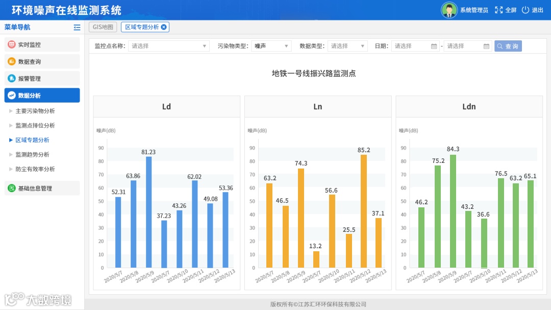Image resolution: width=551 pixels, height=310 pixels.
Task: Click Ldn value label 76.5
Action: tap(501, 174)
